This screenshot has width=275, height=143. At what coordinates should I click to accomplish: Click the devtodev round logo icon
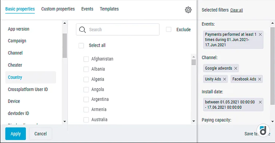(x=263, y=131)
